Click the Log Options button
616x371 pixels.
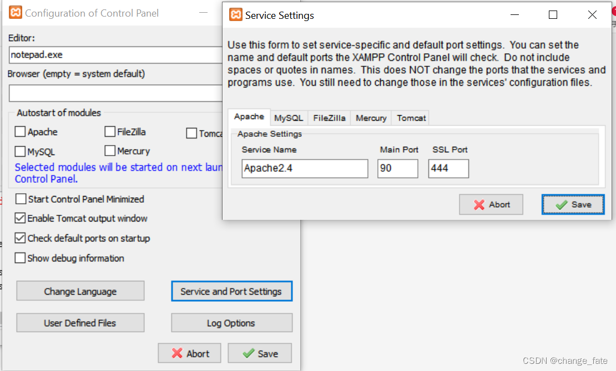click(x=231, y=323)
